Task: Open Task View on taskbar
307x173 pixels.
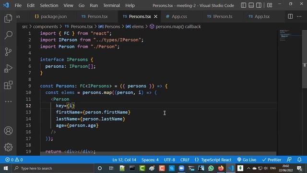Action: [x=111, y=168]
